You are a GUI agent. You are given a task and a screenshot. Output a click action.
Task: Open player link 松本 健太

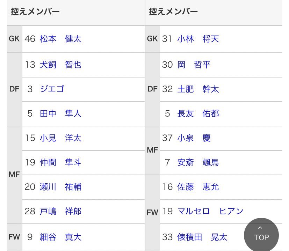click(61, 39)
